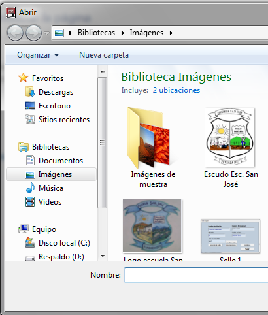Viewport: 268px width, 315px height.
Task: Open the Organizar dropdown menu
Action: [x=38, y=55]
